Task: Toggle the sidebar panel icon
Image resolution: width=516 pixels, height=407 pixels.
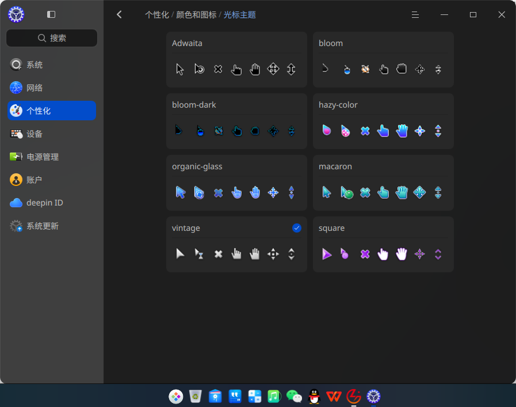Action: tap(51, 14)
